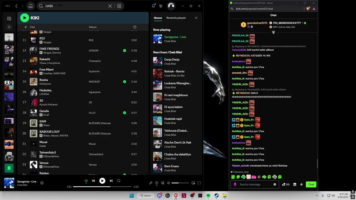Seek within the song progress bar
The height and width of the screenshot is (200, 356).
pyautogui.click(x=102, y=187)
